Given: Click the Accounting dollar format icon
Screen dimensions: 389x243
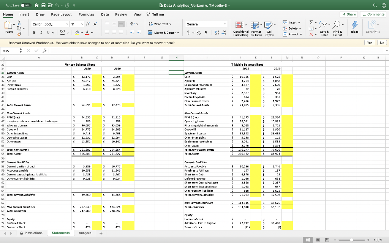Looking at the screenshot, I should (x=188, y=33).
